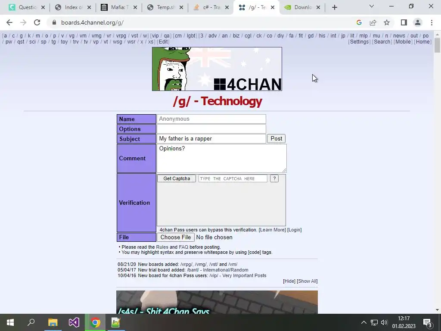Open the Rules link

coord(162,247)
